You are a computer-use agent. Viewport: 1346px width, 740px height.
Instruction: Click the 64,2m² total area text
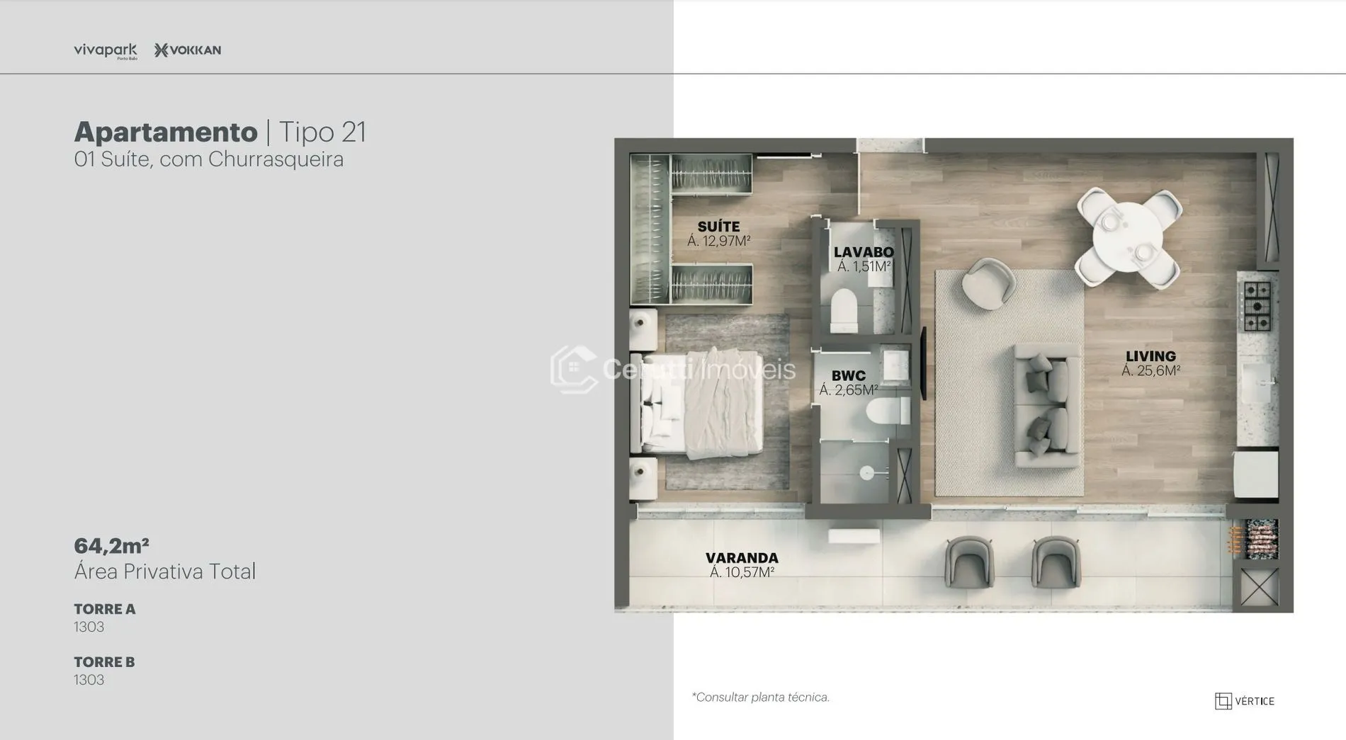tap(112, 546)
